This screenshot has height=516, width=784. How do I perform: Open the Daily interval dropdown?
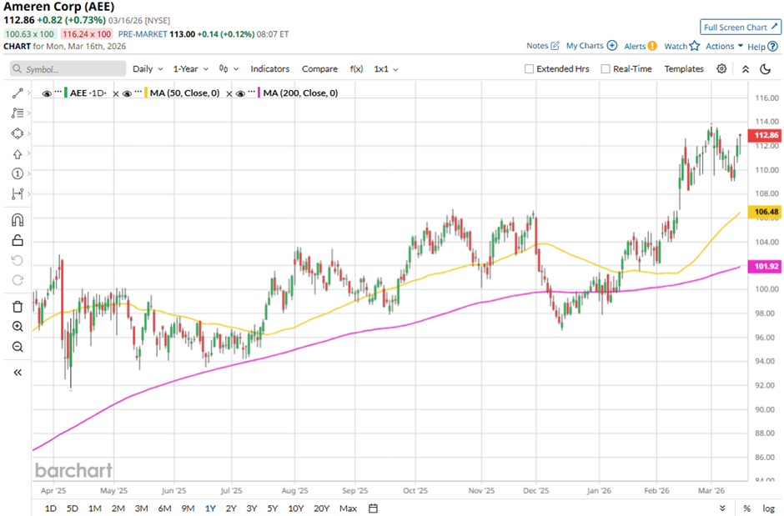coord(147,69)
